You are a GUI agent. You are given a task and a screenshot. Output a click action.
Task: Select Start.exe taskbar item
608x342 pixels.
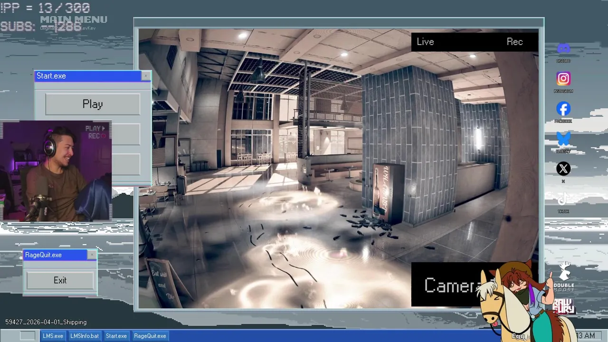116,336
